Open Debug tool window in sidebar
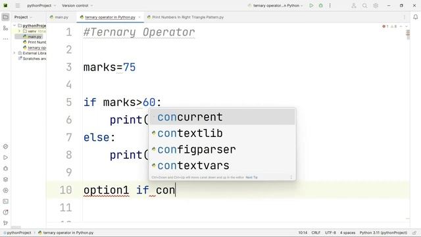The width and height of the screenshot is (421, 237). [x=5, y=169]
